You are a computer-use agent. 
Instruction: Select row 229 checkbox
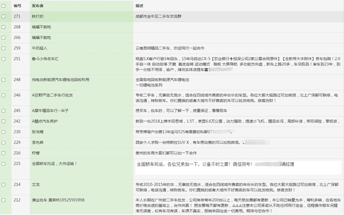(x=3, y=143)
